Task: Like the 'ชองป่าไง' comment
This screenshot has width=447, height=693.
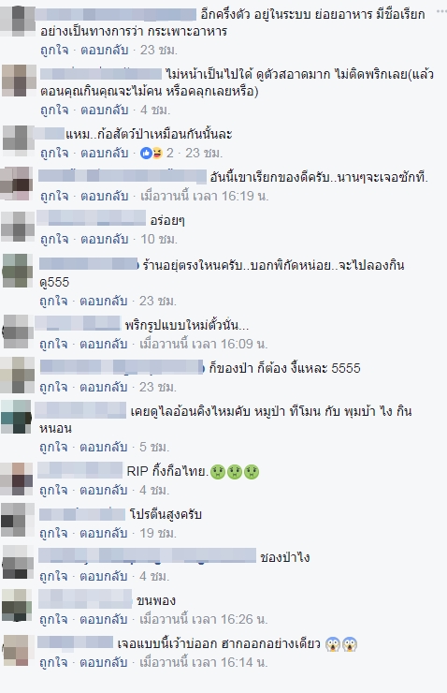Action: coord(53,576)
